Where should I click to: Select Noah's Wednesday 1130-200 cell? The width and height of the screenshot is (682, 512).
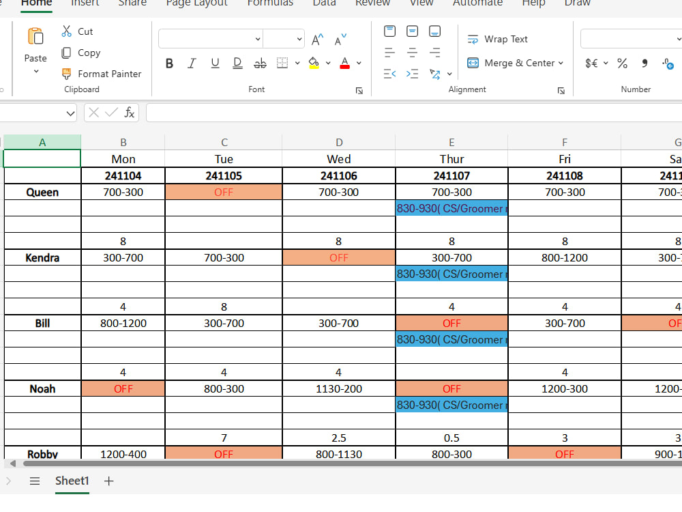tap(338, 389)
